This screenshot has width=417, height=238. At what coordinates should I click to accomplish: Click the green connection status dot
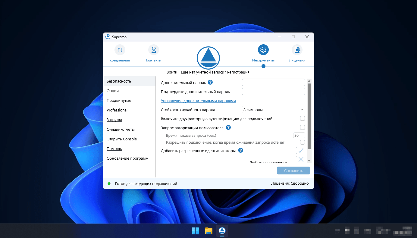(109, 183)
